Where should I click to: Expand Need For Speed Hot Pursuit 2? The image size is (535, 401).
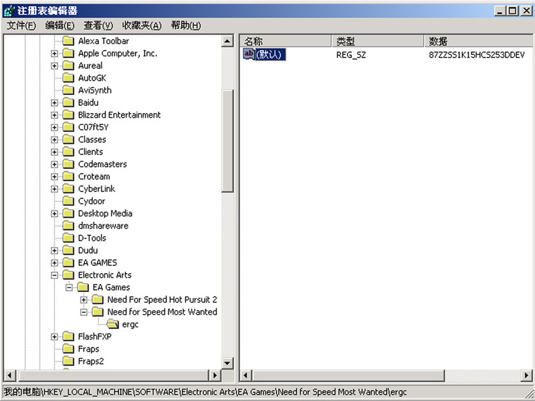(x=84, y=299)
